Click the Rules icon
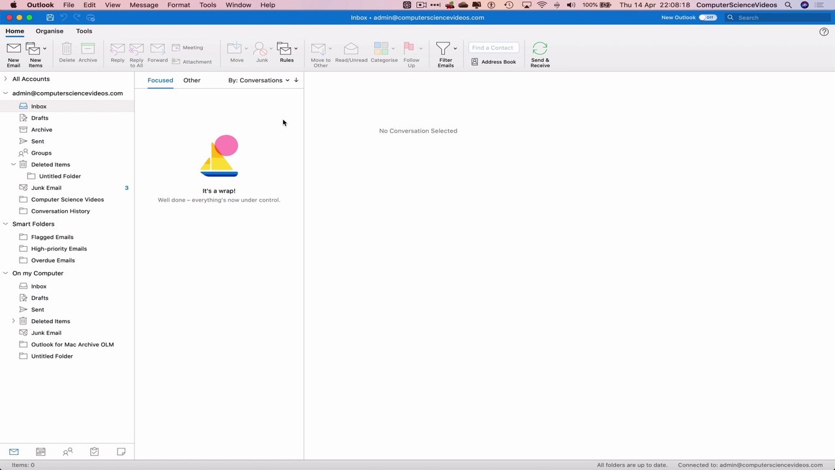The width and height of the screenshot is (835, 470). (284, 49)
